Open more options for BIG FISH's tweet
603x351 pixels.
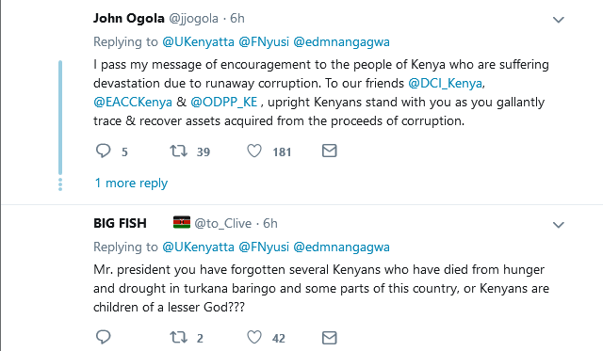[x=559, y=225]
